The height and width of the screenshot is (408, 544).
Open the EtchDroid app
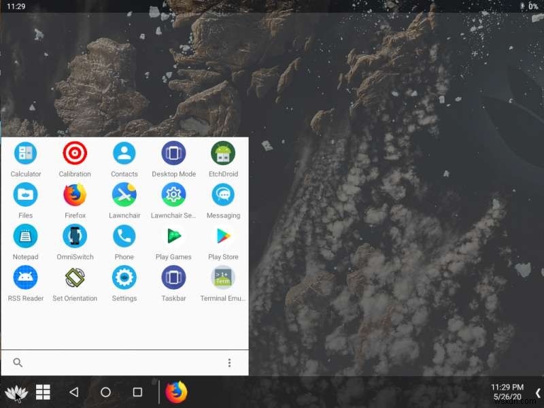click(223, 154)
